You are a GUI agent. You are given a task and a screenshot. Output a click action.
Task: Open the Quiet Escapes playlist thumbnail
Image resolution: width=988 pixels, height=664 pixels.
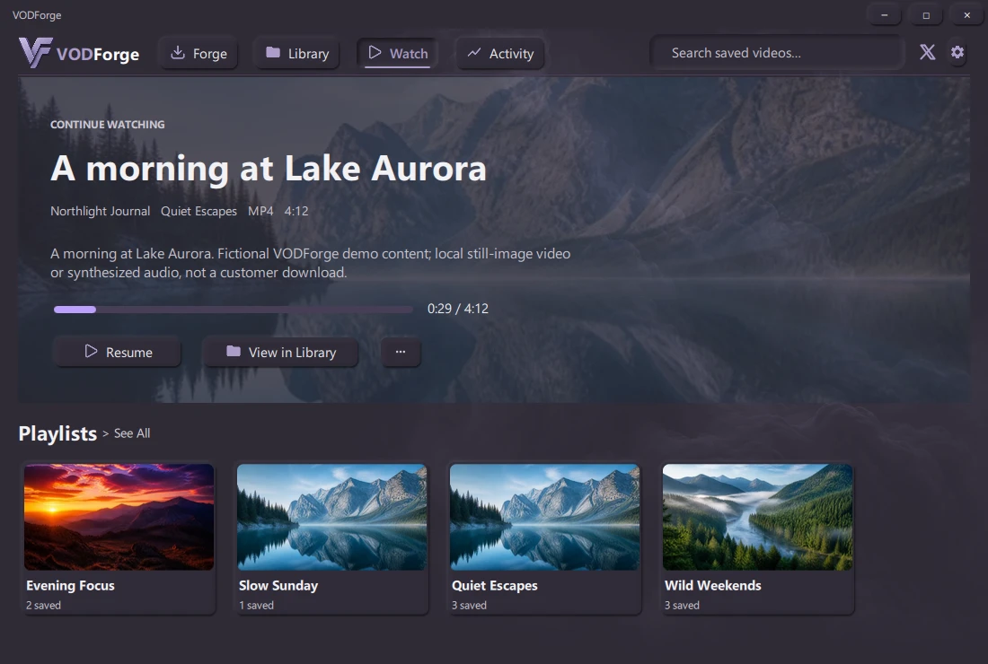point(545,517)
